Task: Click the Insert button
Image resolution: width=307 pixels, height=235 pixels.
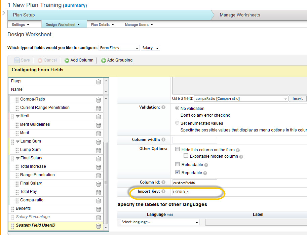Action: 297,99
